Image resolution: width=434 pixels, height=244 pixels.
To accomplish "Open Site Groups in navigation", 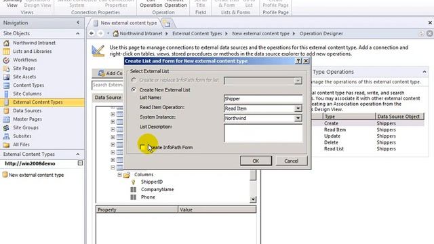I will tap(26, 127).
